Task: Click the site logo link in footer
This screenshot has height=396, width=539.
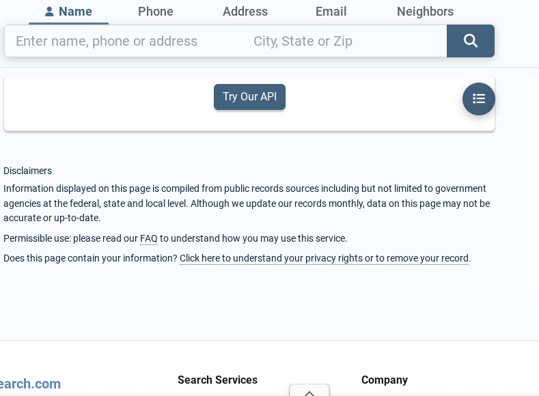Action: pyautogui.click(x=30, y=384)
